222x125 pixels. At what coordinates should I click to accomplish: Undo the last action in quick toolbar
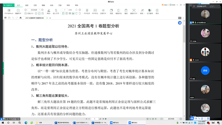coord(13,18)
